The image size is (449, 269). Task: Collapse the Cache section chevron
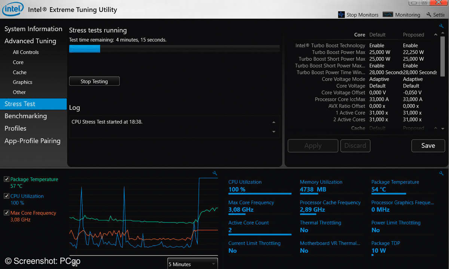436,128
